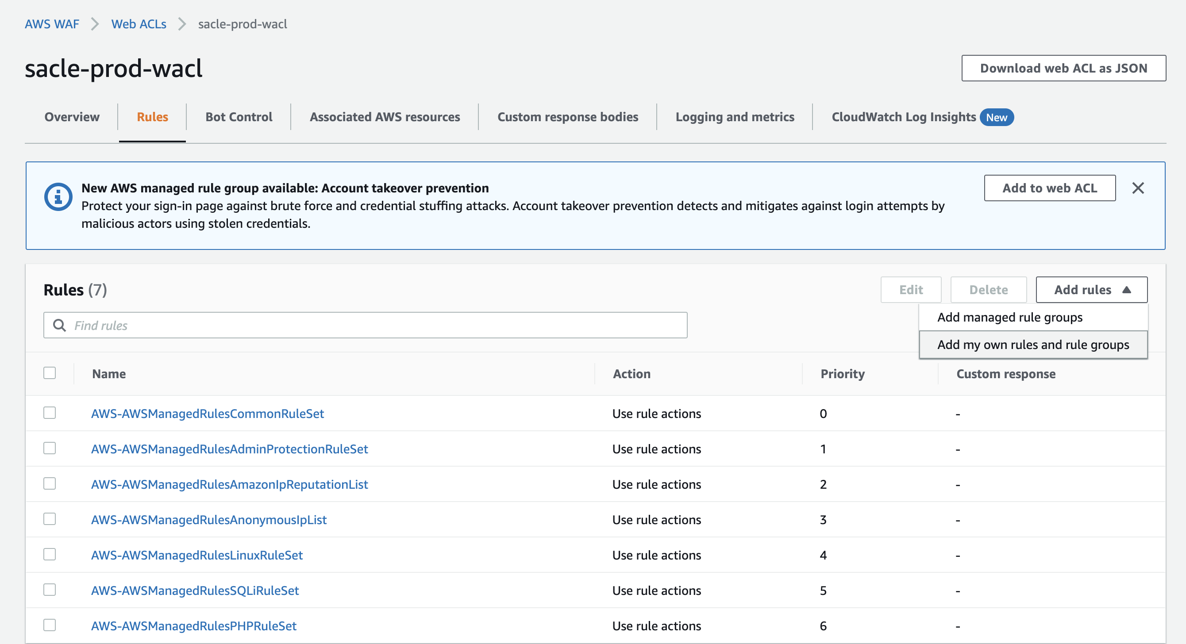Dismiss the info banner with X icon
The height and width of the screenshot is (644, 1186).
[1138, 188]
